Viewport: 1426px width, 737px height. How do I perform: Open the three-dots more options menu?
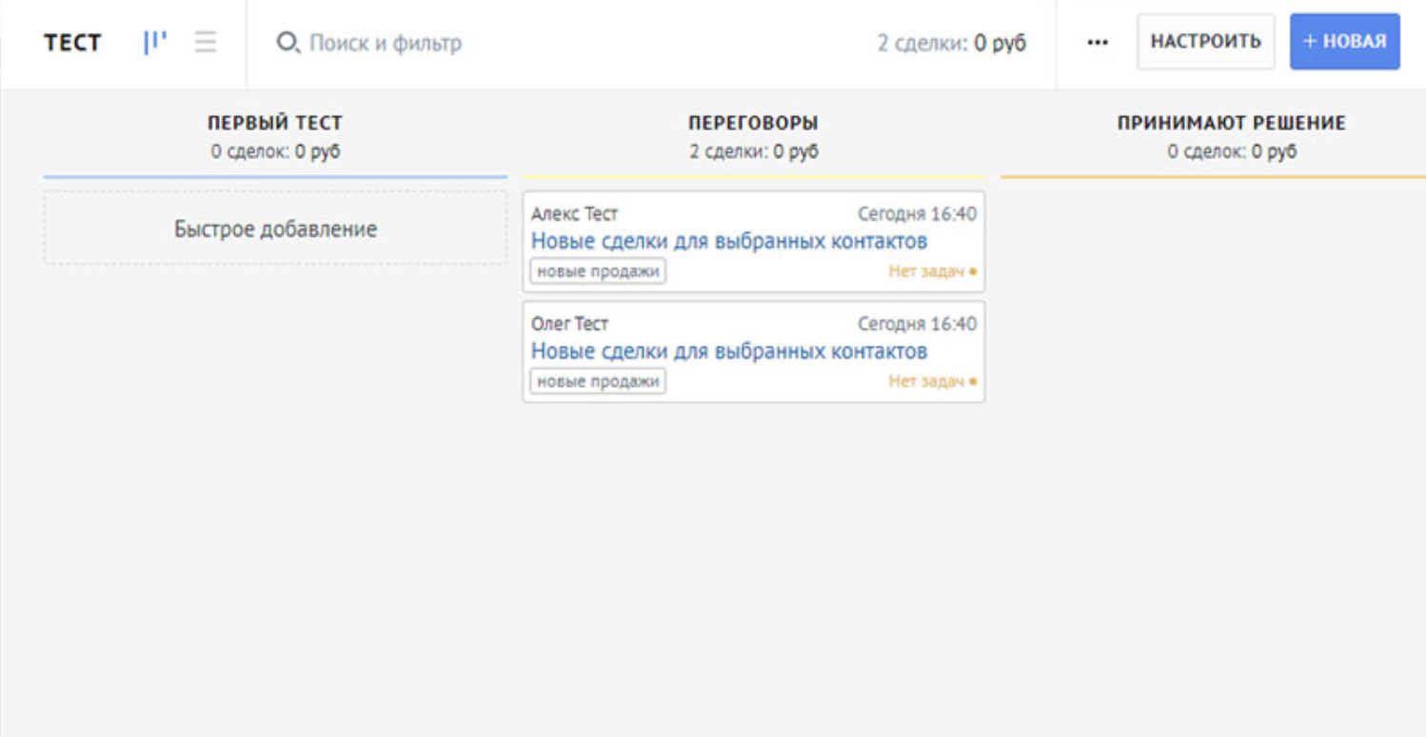pos(1098,43)
